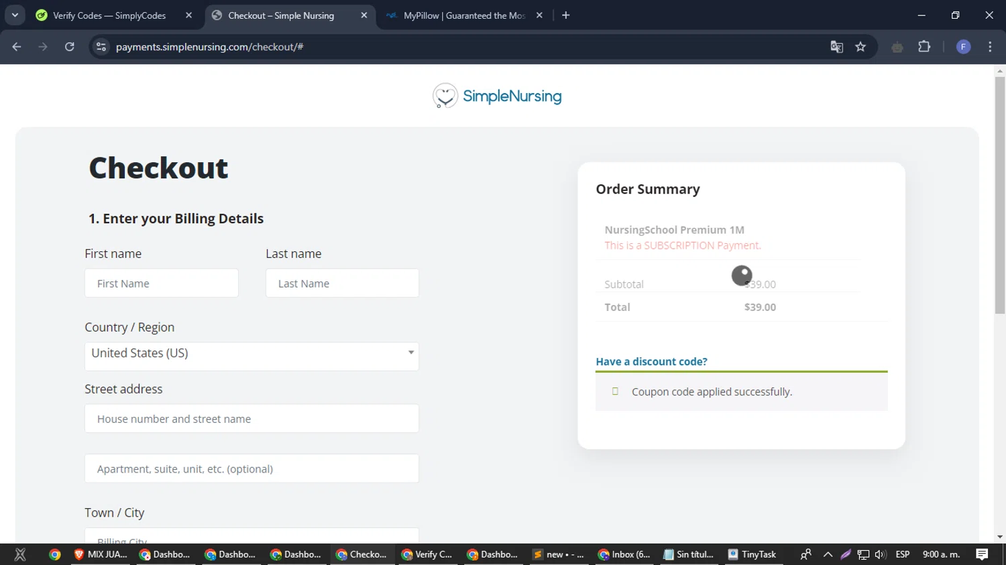Close the Verify Codes SimplyCodes tab
The image size is (1006, 565).
188,15
